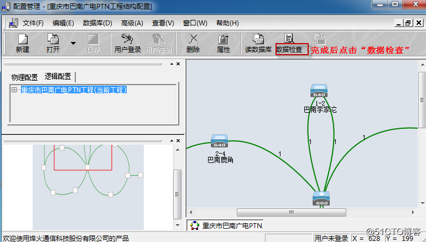The image size is (426, 242).
Task: Select the 660 node at the bottom of the topology
Action: [321, 198]
